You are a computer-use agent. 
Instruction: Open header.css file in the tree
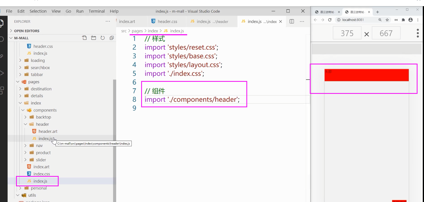(43, 46)
